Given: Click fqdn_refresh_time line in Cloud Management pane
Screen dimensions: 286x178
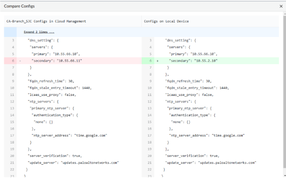Looking at the screenshot, I should click(x=51, y=81).
